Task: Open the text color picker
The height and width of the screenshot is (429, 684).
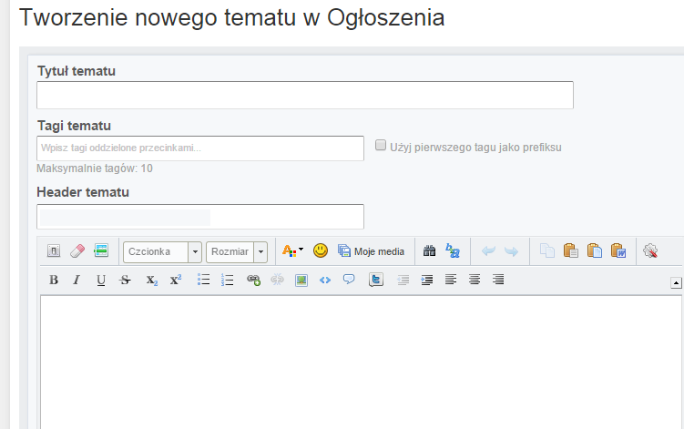Action: tap(292, 251)
